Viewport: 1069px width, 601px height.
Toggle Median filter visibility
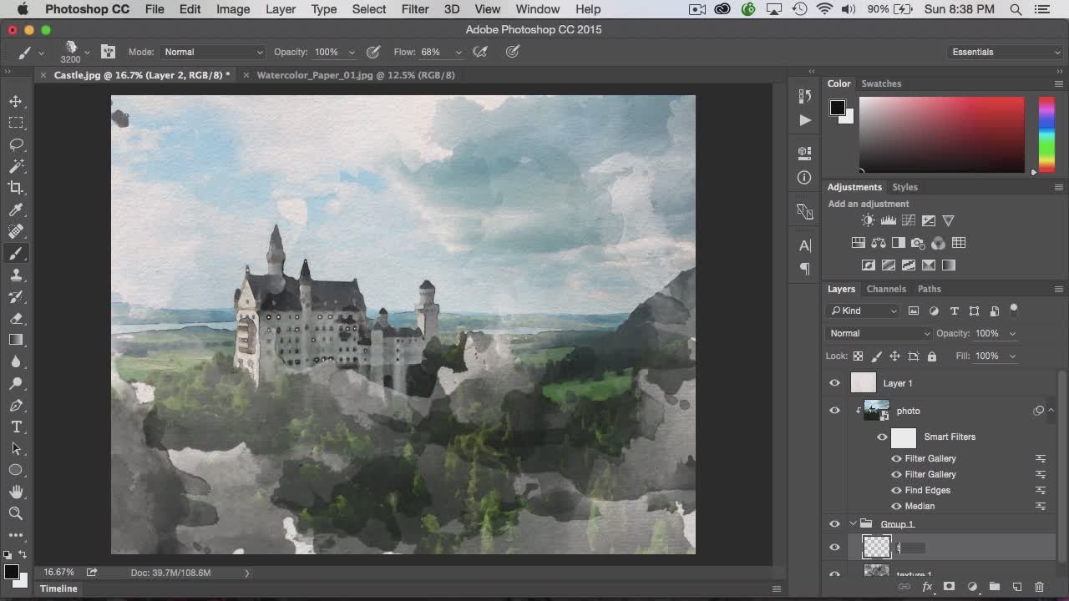(896, 506)
